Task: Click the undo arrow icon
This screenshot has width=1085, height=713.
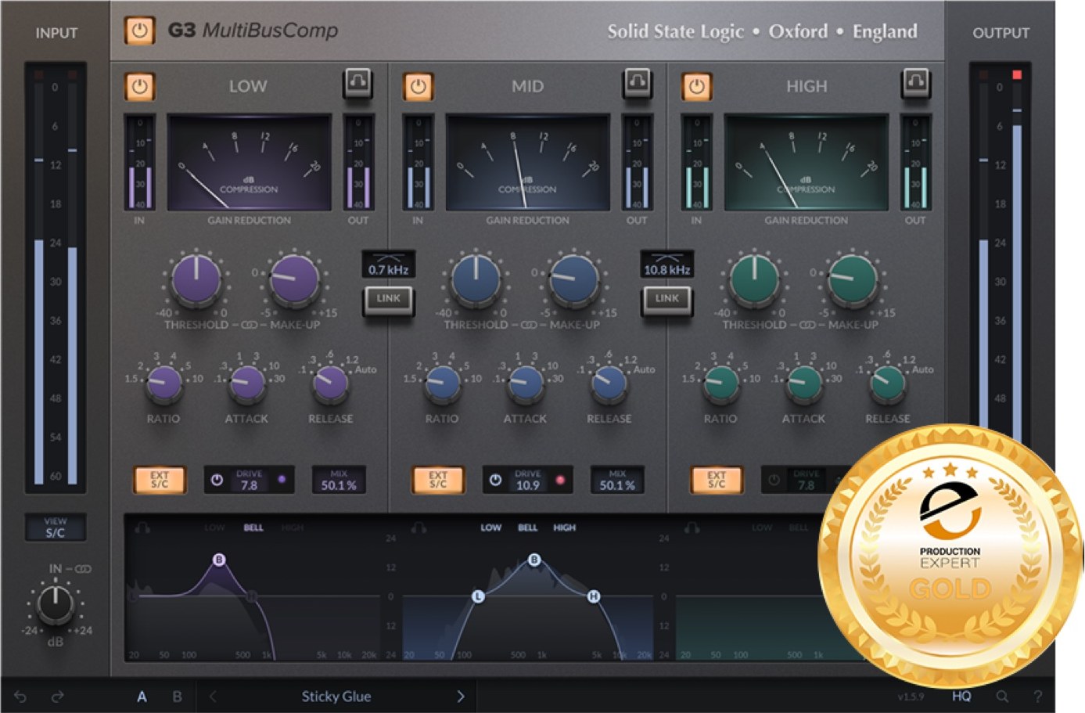Action: click(x=21, y=696)
